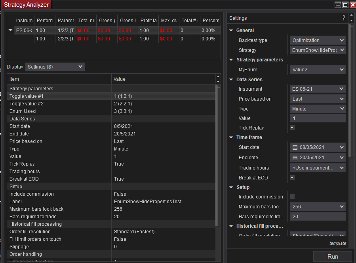This screenshot has width=356, height=263.
Task: Click the Item grid scroll up arrow
Action: (x=217, y=76)
